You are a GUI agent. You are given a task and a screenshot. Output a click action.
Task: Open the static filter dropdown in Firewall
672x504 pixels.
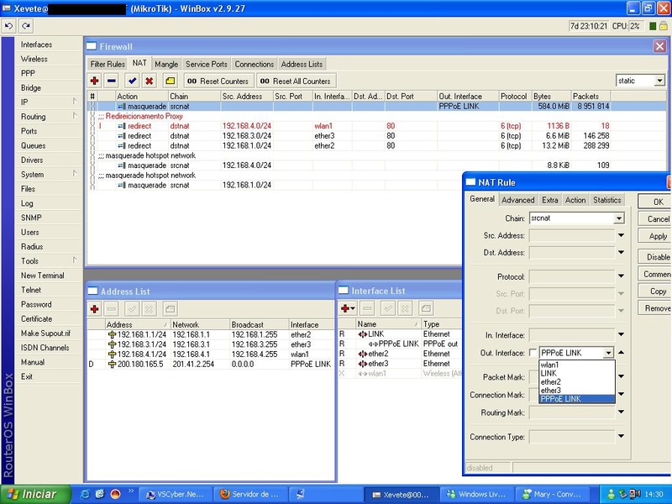tap(659, 81)
